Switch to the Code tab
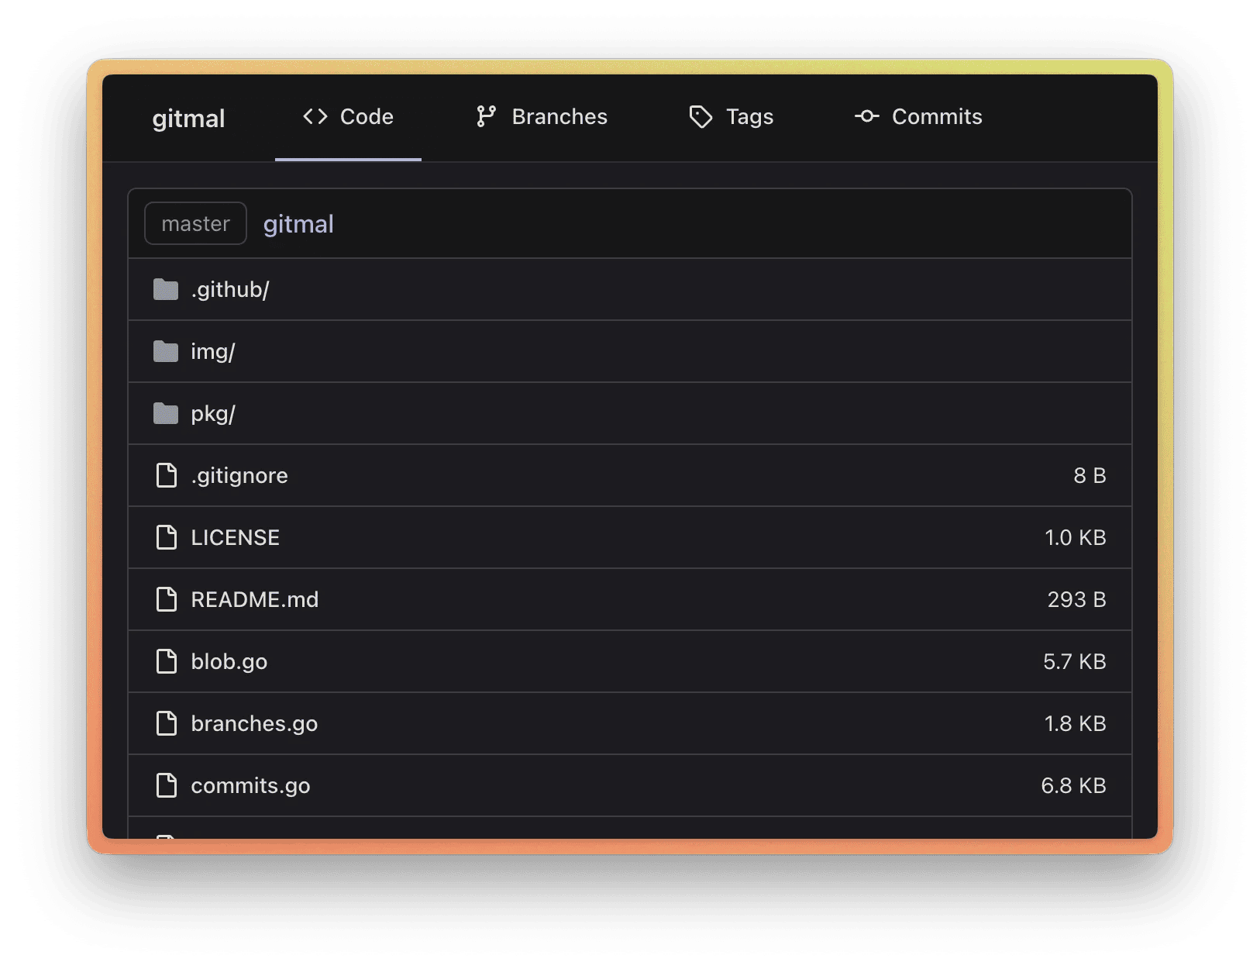Screen dimensions: 1260x969 (x=348, y=117)
